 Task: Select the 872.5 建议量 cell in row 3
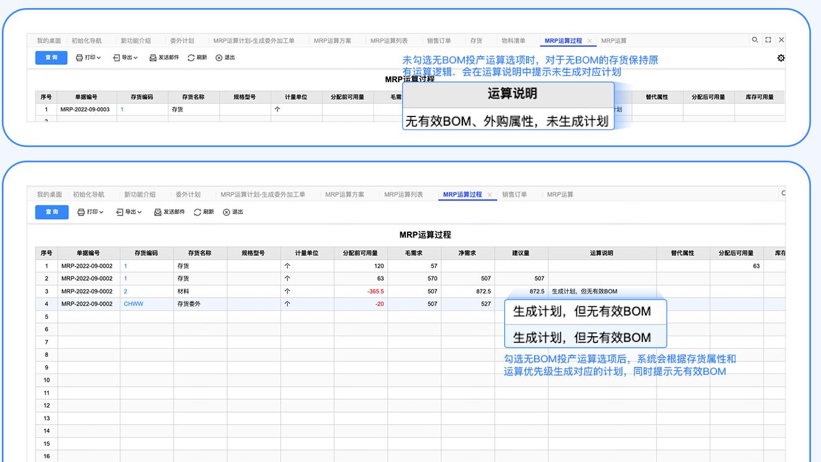pos(521,291)
